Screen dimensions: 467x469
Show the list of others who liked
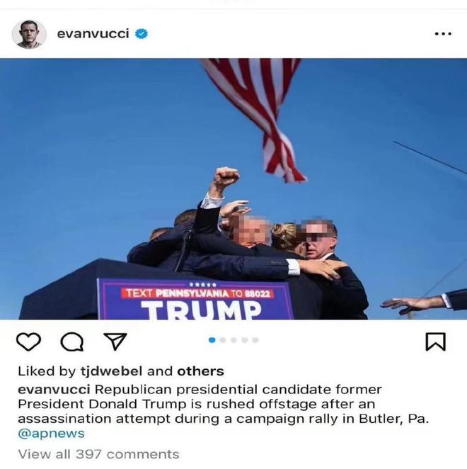tap(200, 371)
